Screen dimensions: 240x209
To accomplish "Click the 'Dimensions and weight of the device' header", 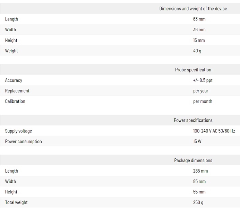I will 193,9.
